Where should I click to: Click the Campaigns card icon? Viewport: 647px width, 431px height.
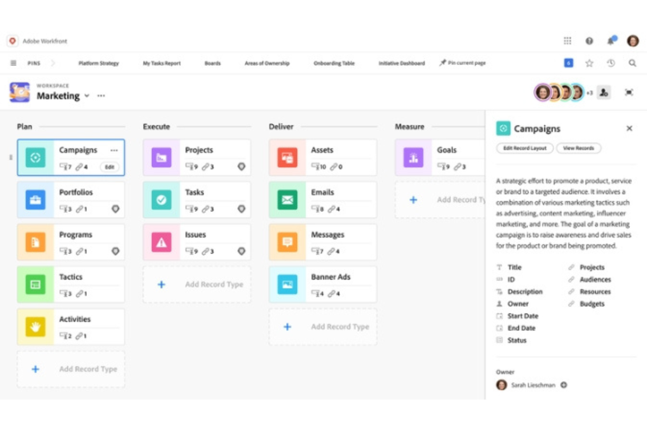click(x=35, y=157)
